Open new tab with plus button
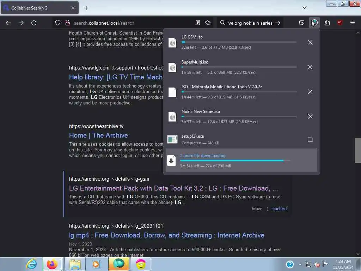361x271 pixels. [x=86, y=8]
